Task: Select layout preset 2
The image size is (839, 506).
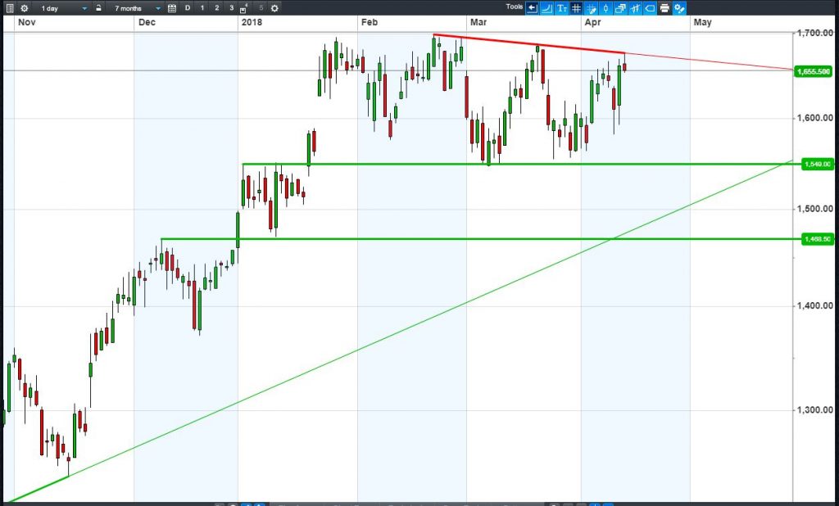Action: (216, 8)
